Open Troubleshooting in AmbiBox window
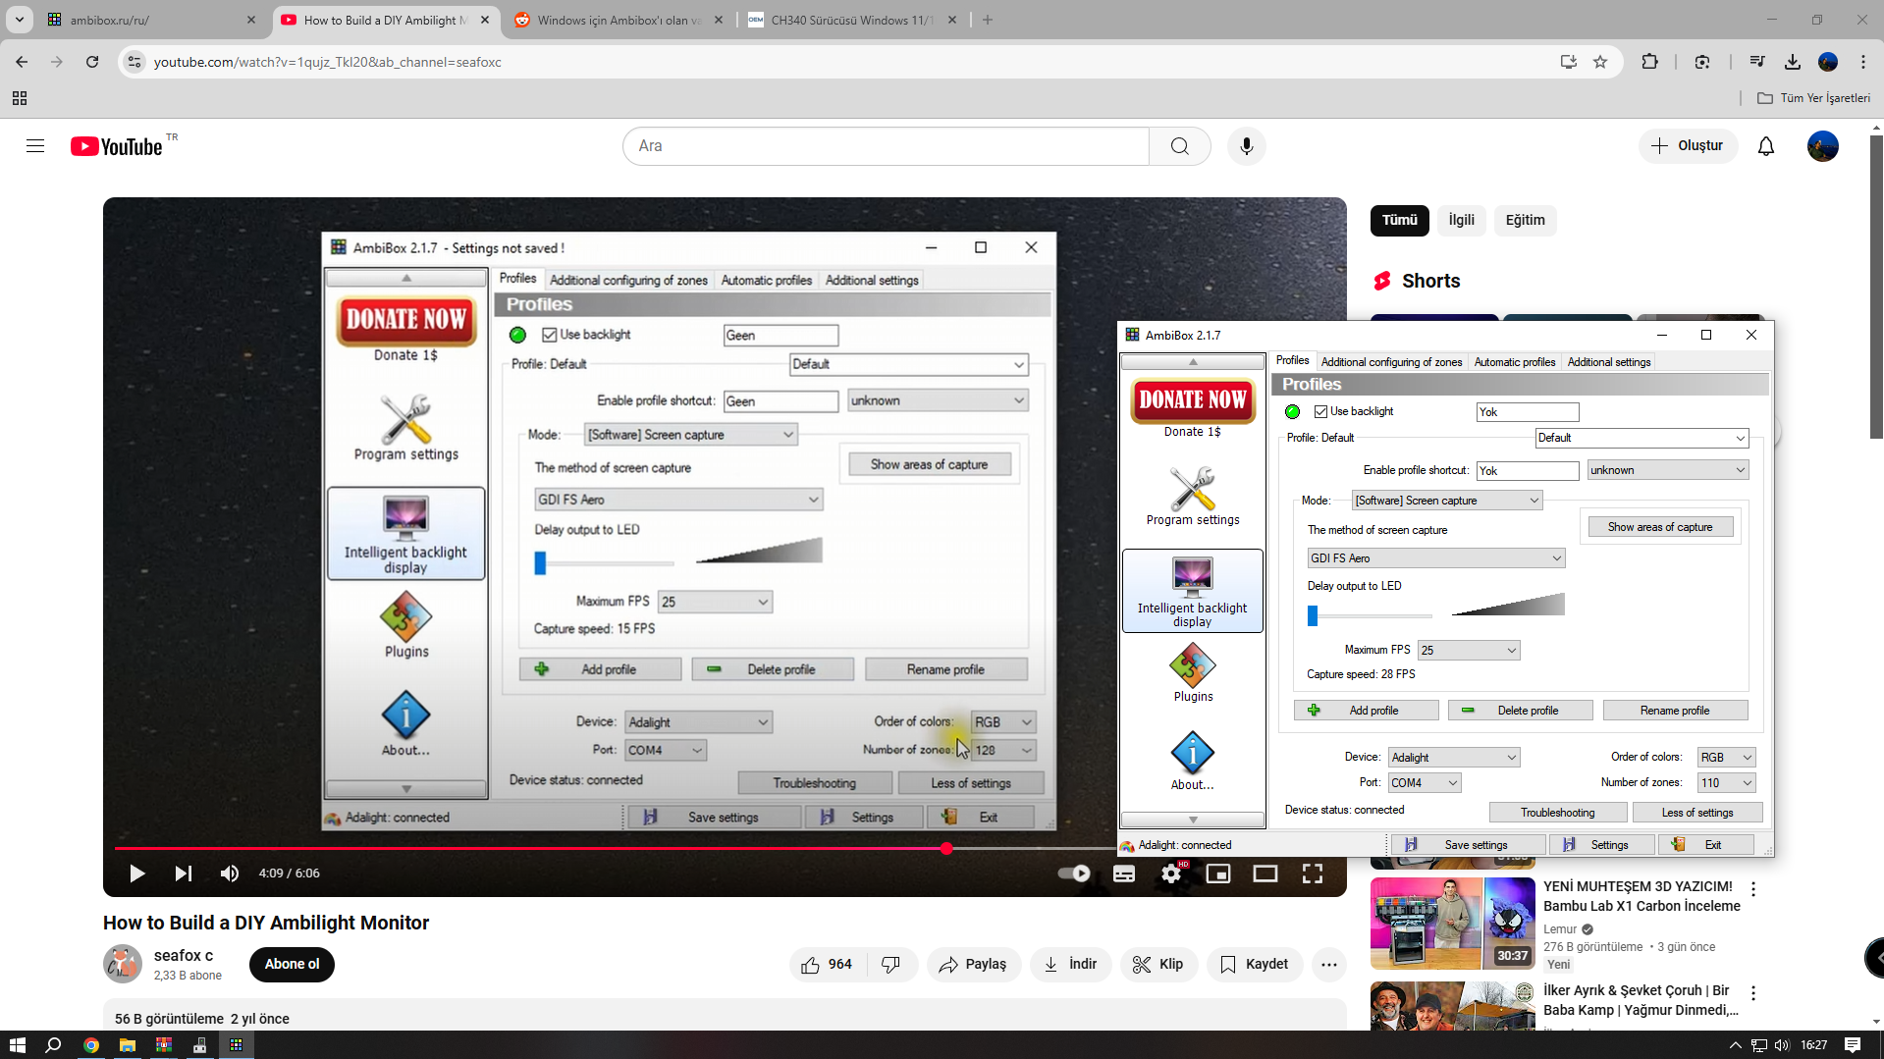Viewport: 1884px width, 1059px height. 1558,813
